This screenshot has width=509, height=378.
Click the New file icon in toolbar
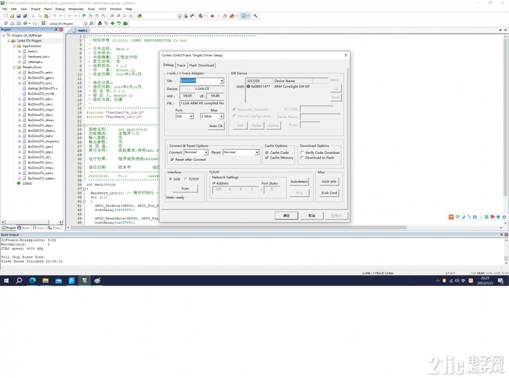pos(6,16)
